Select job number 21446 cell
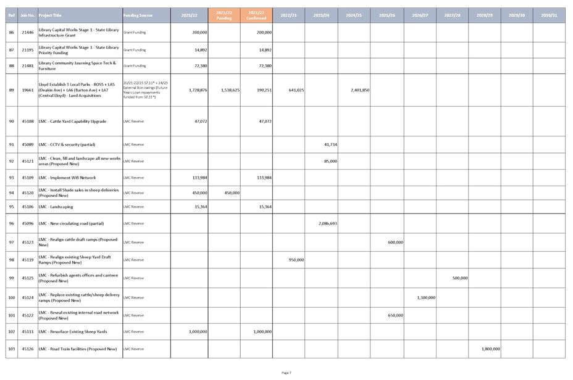This screenshot has height=380, width=573. tap(28, 33)
